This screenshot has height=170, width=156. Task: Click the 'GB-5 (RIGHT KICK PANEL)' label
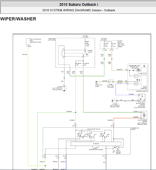tap(99, 85)
